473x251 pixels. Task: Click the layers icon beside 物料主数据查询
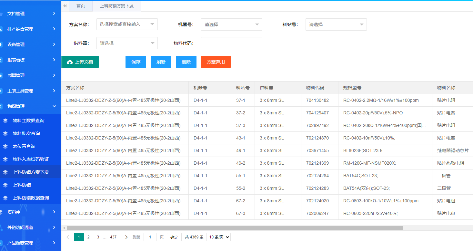pos(5,121)
